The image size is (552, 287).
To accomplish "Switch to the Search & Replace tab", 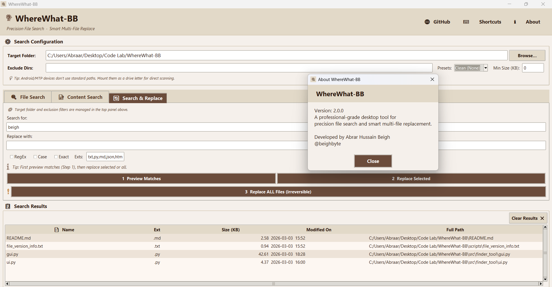I will (138, 98).
